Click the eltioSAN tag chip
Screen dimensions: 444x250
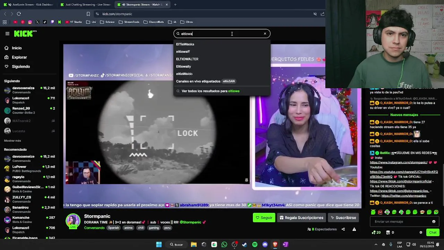click(229, 81)
